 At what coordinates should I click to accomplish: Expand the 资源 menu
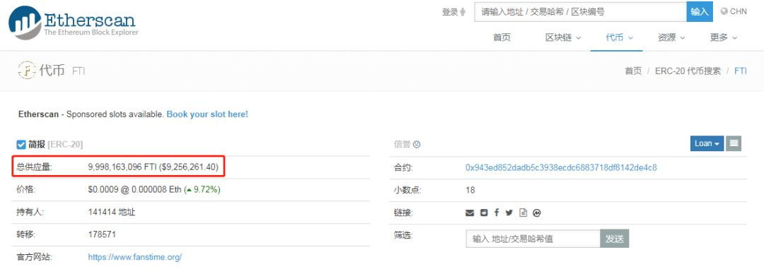click(x=671, y=37)
